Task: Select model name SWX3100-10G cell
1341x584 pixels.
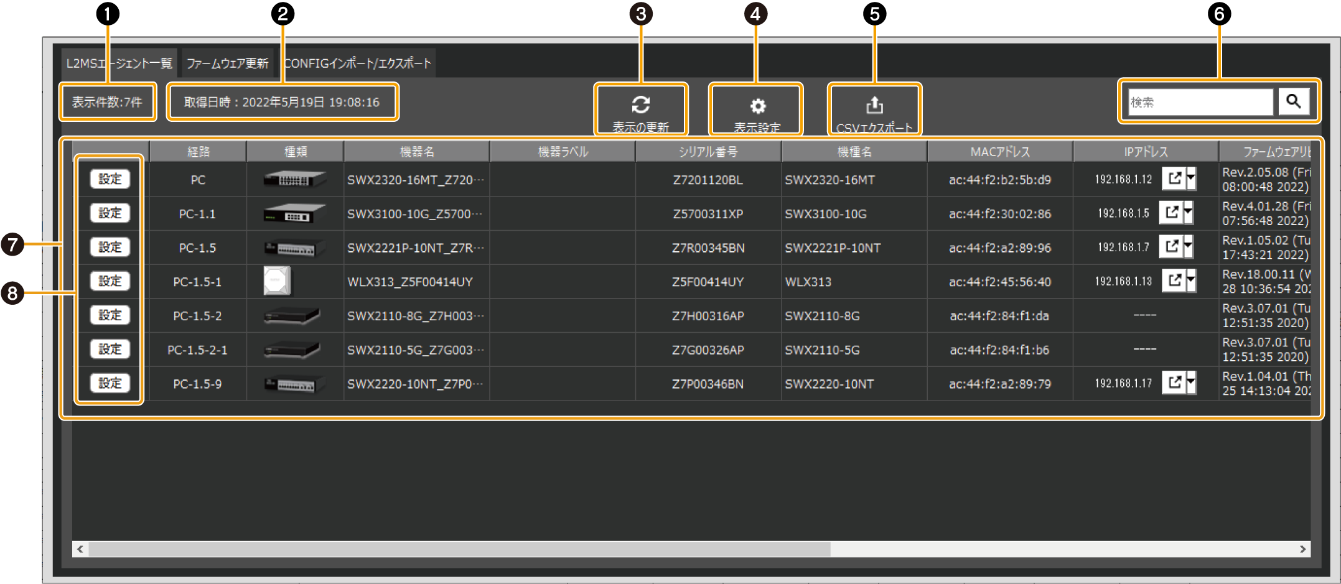Action: 854,214
